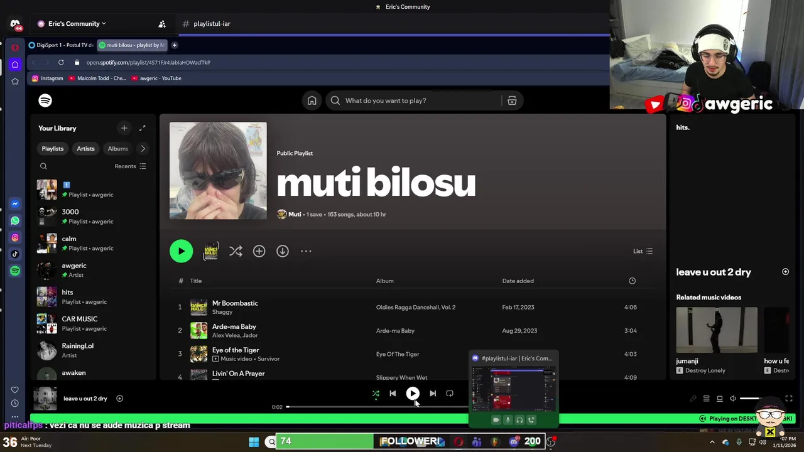The image size is (804, 452).
Task: Search within Your Library using magnifier icon
Action: pos(43,166)
